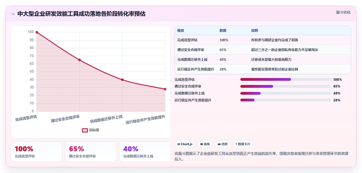Click the progress percentage 100% at bar end
Viewport: 362px width, 173px height.
click(x=337, y=79)
